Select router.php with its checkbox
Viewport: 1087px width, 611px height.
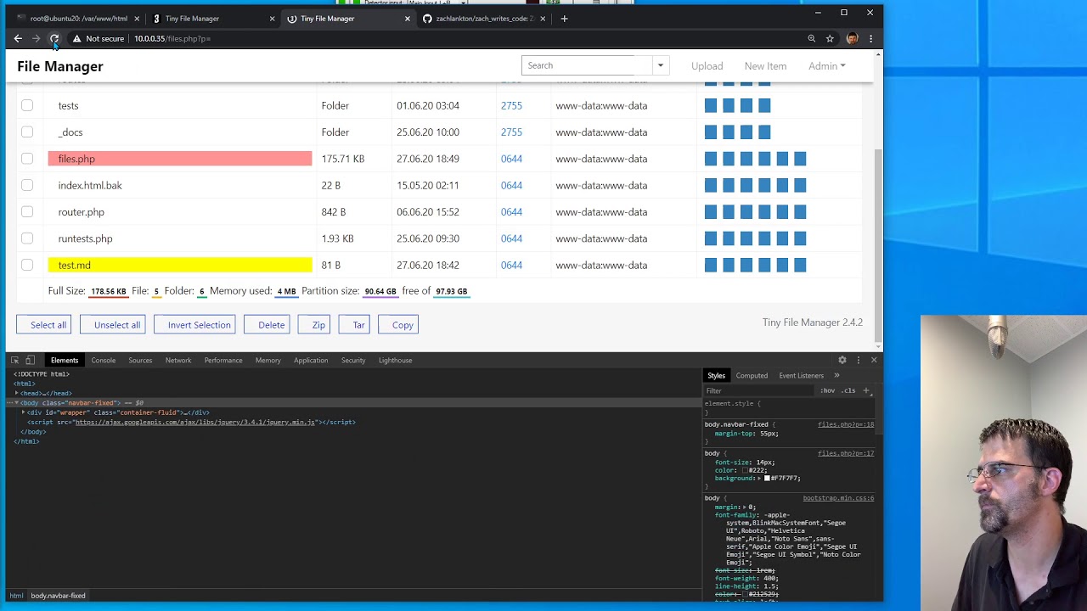point(27,212)
